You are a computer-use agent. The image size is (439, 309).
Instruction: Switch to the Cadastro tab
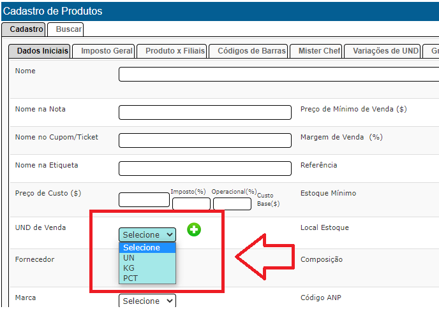(x=24, y=29)
